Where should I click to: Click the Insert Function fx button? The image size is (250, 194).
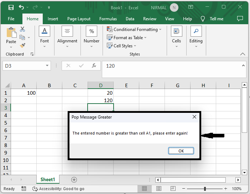coord(94,65)
